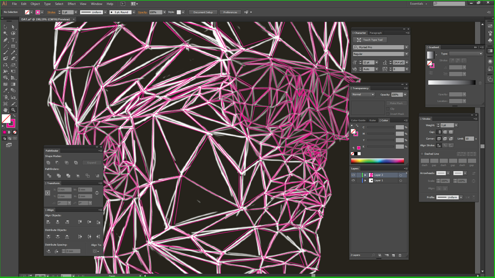Choose the Hand tool
This screenshot has width=495, height=278.
pos(6,110)
